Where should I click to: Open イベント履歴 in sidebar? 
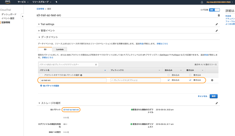[x=8, y=18]
